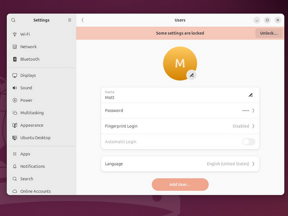Open Notifications settings

pyautogui.click(x=41, y=166)
